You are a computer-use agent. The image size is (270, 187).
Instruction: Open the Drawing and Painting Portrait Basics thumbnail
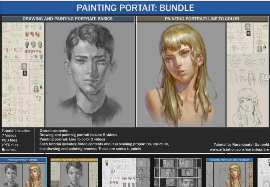pos(74,172)
